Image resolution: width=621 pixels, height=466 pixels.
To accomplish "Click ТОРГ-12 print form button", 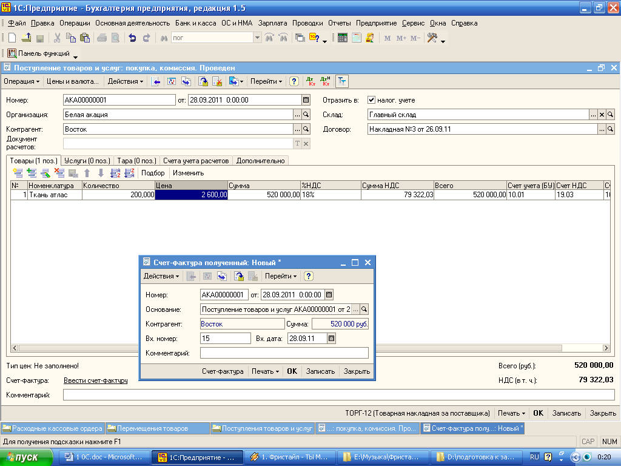I will tap(417, 413).
